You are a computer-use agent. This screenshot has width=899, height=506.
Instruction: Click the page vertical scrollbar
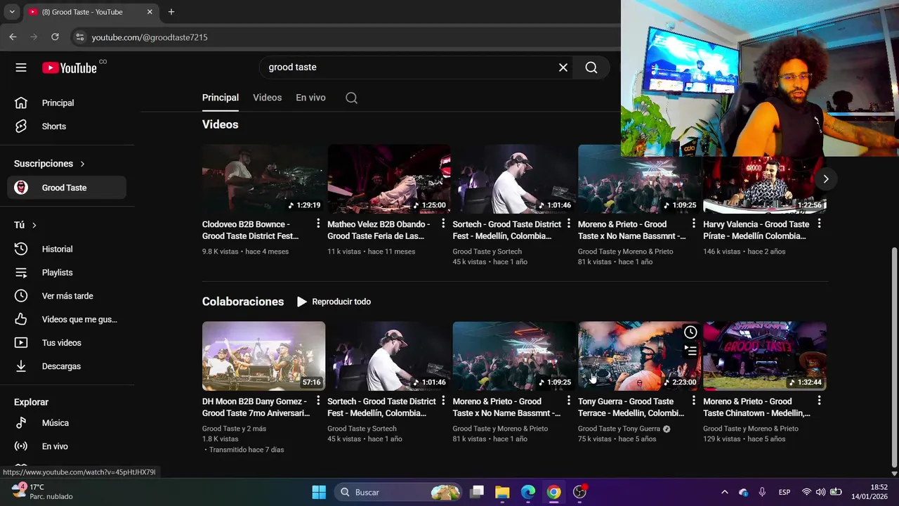[x=894, y=357]
